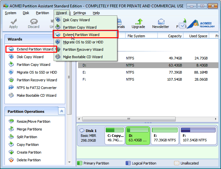The width and height of the screenshot is (221, 169).
Task: Click Extend Partition Wizard icon in Wizards sidebar
Action: tap(11, 49)
